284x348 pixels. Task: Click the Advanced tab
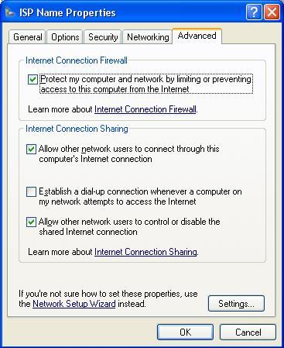pyautogui.click(x=197, y=36)
